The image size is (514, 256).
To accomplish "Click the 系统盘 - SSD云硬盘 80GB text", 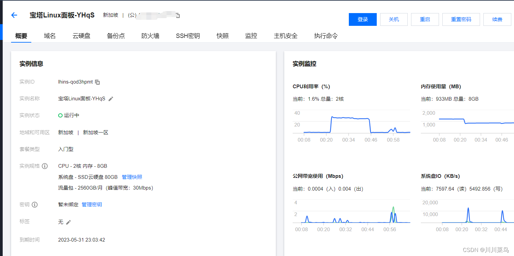I will pos(88,177).
